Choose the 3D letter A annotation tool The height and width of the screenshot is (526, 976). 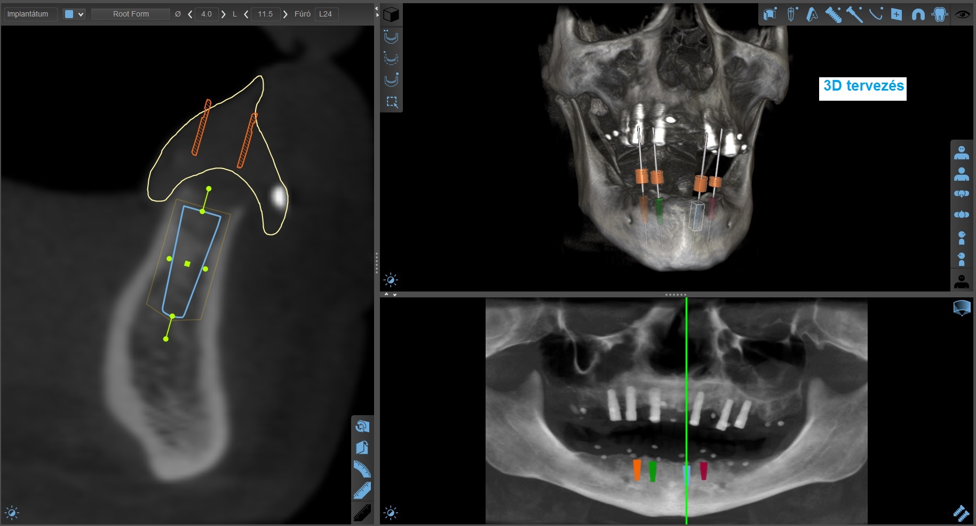[812, 14]
